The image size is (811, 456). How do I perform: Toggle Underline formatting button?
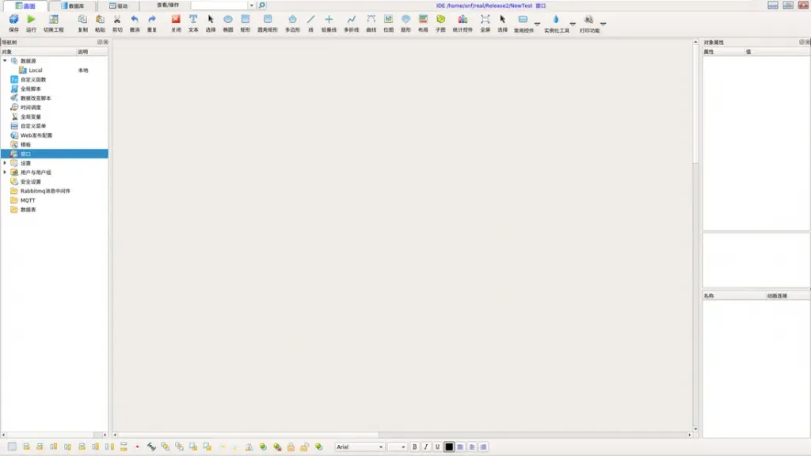[x=437, y=447]
